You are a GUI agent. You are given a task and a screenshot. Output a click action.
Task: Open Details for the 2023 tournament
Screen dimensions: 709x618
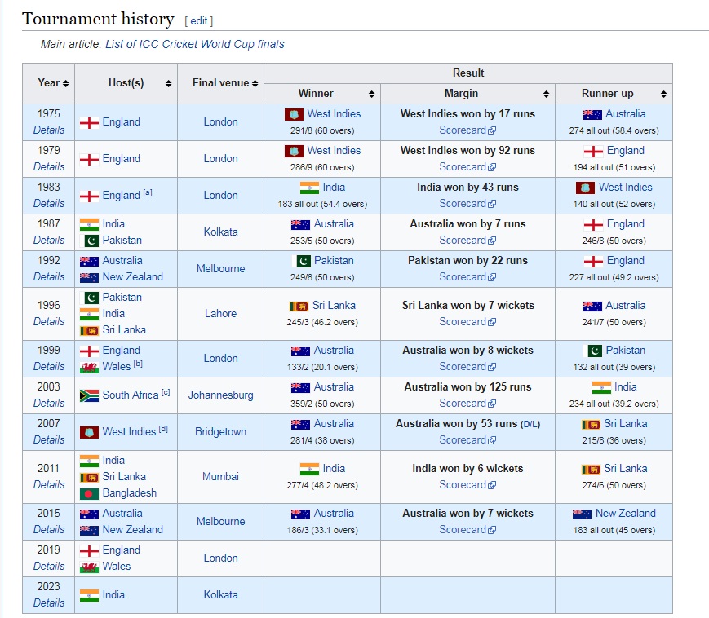click(x=49, y=603)
